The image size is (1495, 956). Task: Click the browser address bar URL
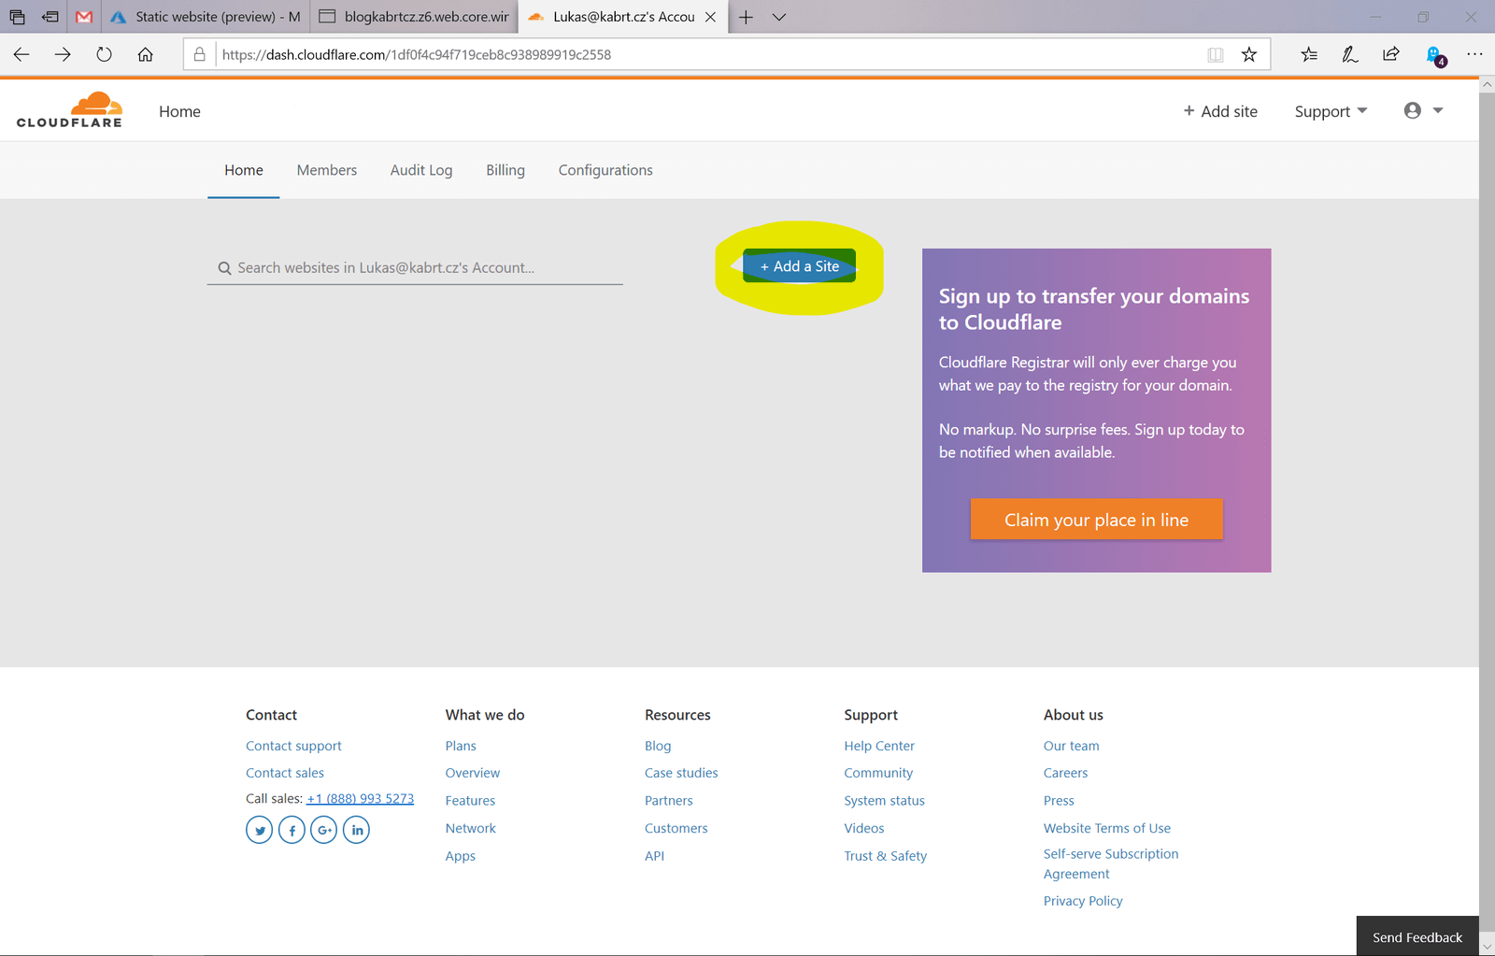click(417, 54)
